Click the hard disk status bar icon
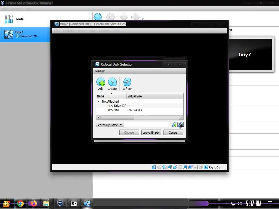 (x=154, y=167)
